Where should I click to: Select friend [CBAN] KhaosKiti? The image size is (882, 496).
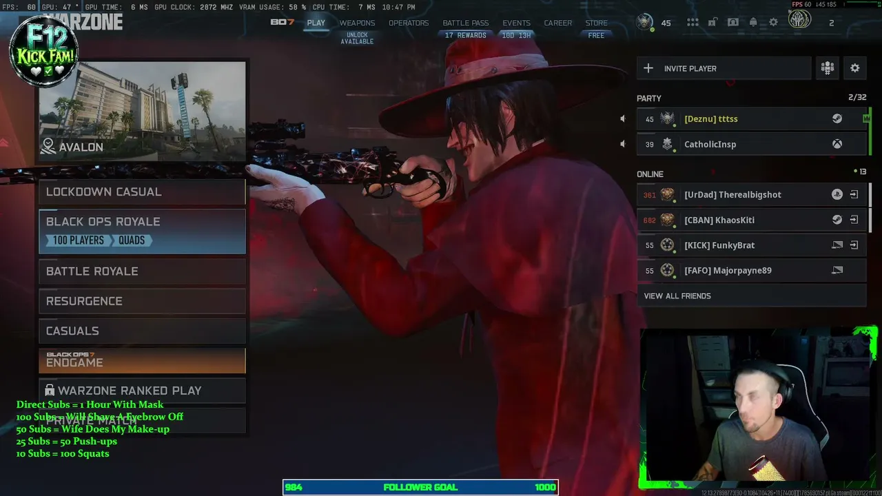click(752, 220)
